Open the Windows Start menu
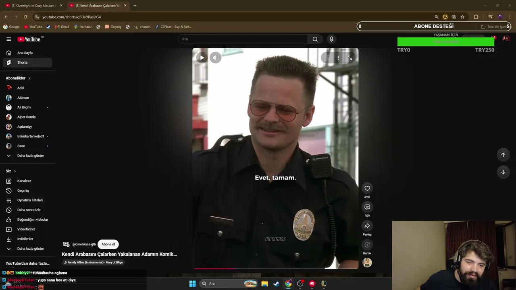The width and height of the screenshot is (516, 290). (x=193, y=284)
